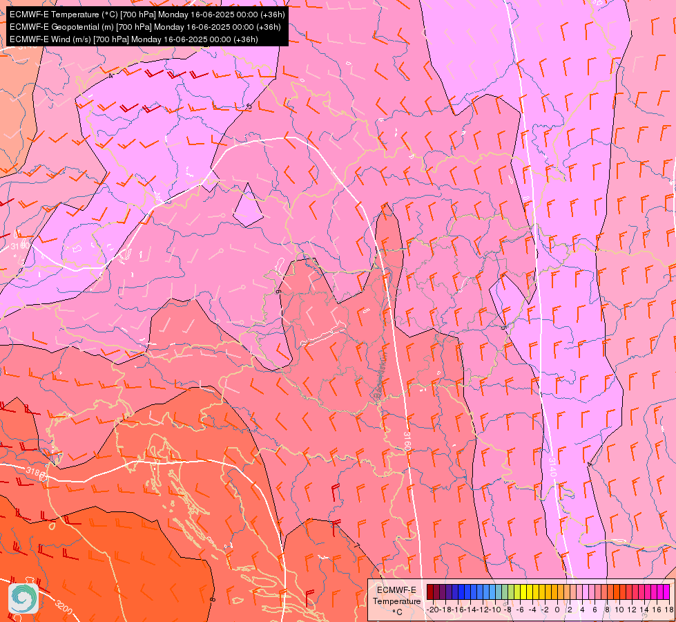
Task: Click the 3180 geopotential contour label
Action: coord(35,473)
